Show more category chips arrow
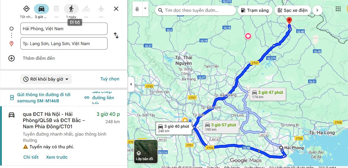The image size is (348, 168). click(x=317, y=10)
